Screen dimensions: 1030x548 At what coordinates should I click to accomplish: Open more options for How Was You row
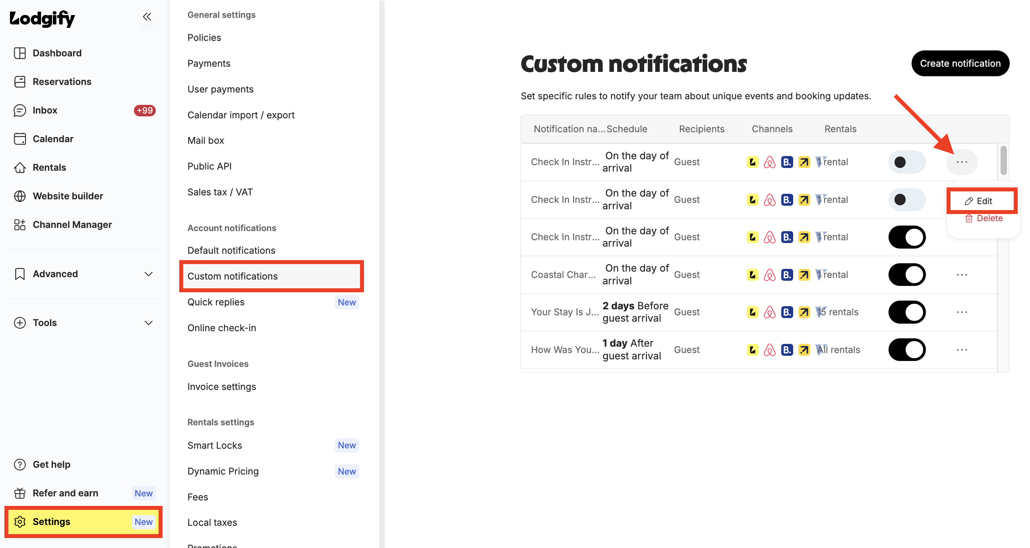coord(962,350)
